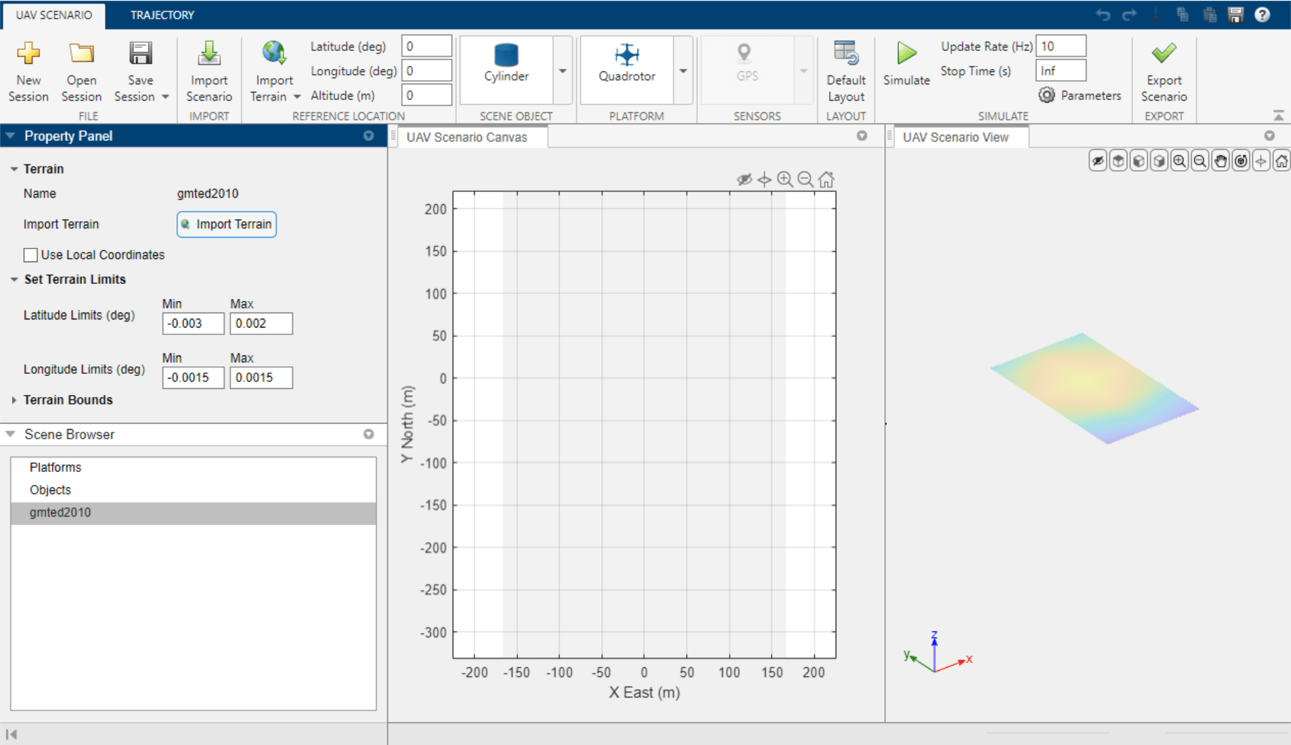
Task: Open the Scene Browser actions menu
Action: coord(368,434)
